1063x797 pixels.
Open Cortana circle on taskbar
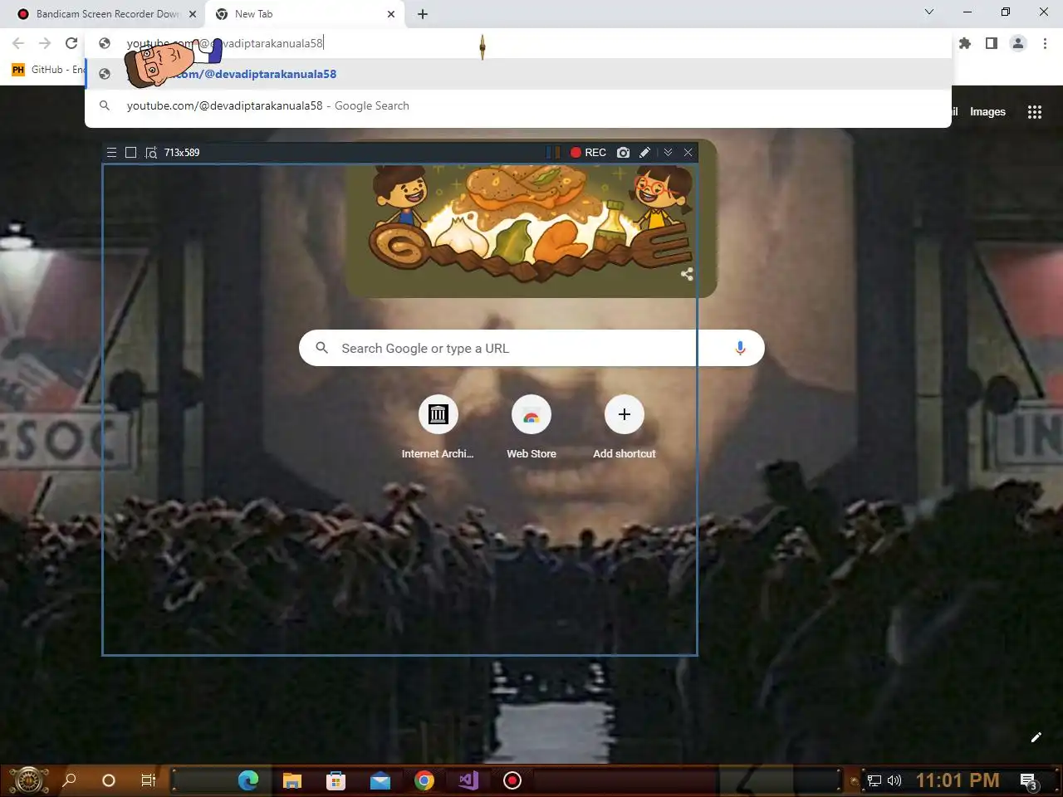(108, 780)
